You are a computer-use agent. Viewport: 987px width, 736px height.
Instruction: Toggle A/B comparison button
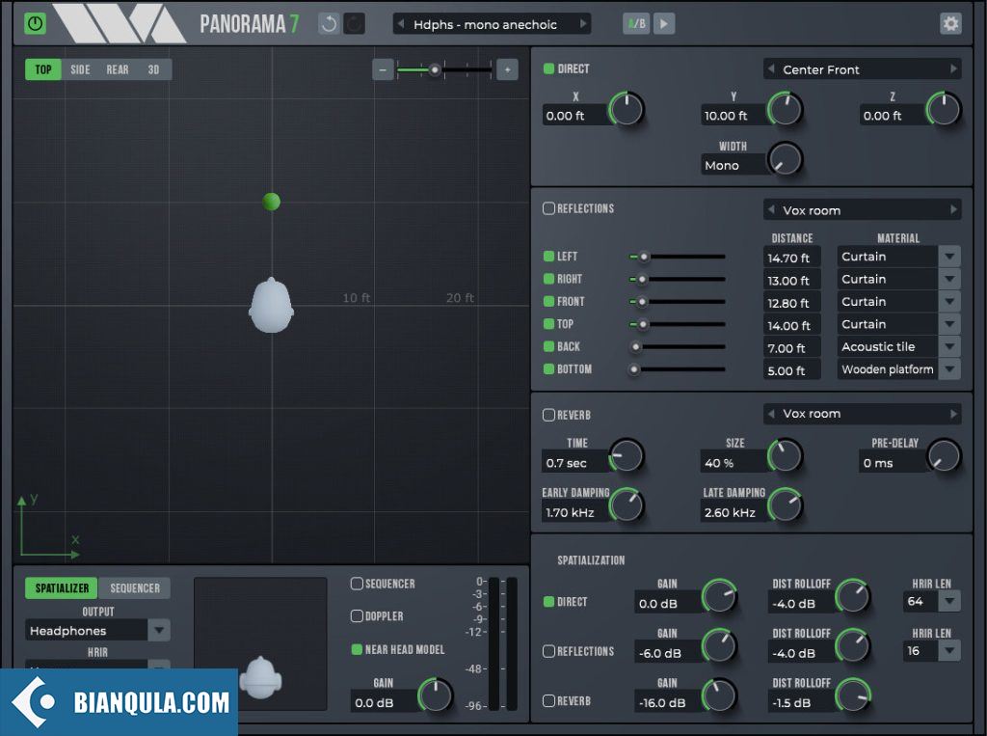point(636,24)
